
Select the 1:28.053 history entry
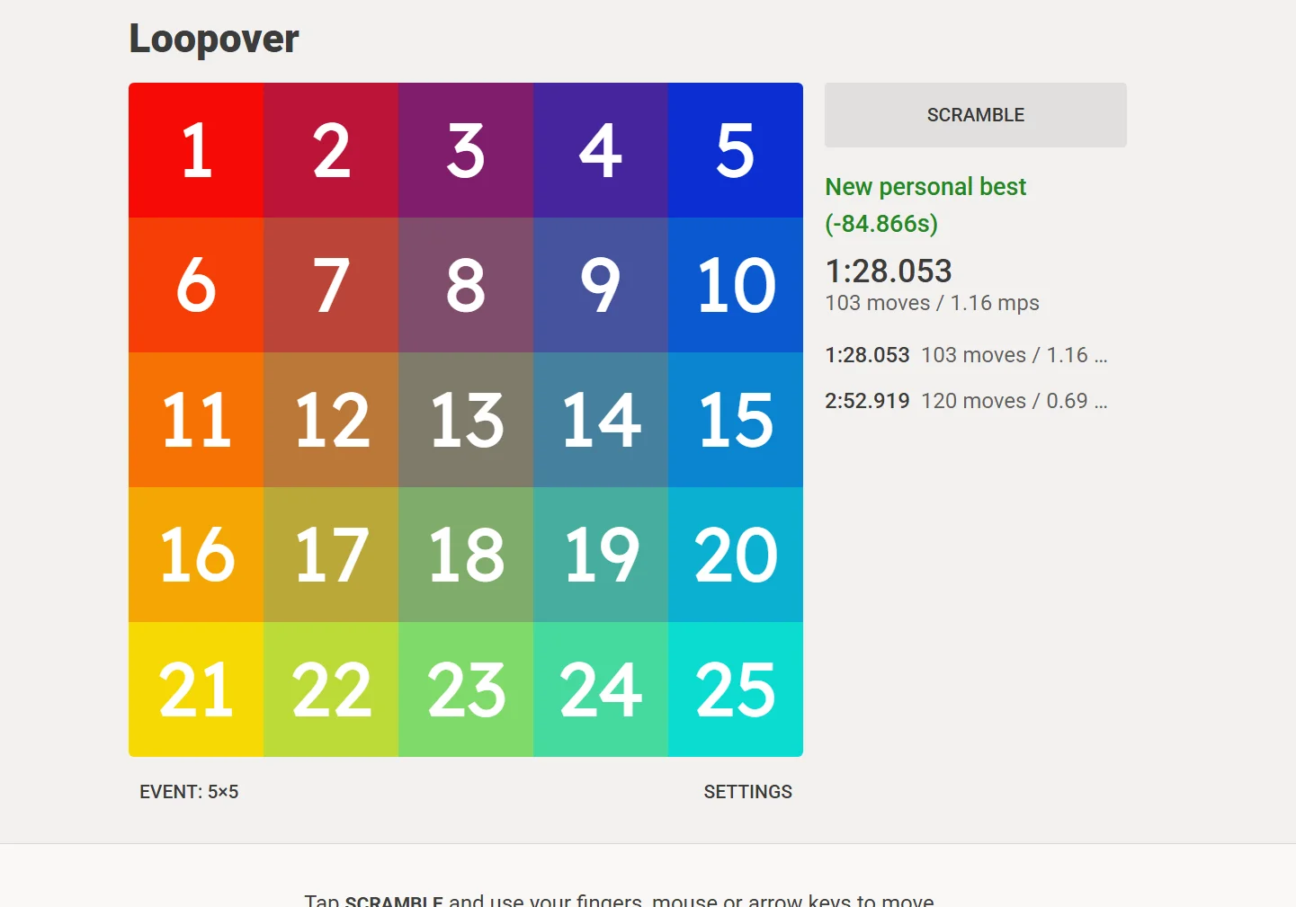(x=966, y=355)
